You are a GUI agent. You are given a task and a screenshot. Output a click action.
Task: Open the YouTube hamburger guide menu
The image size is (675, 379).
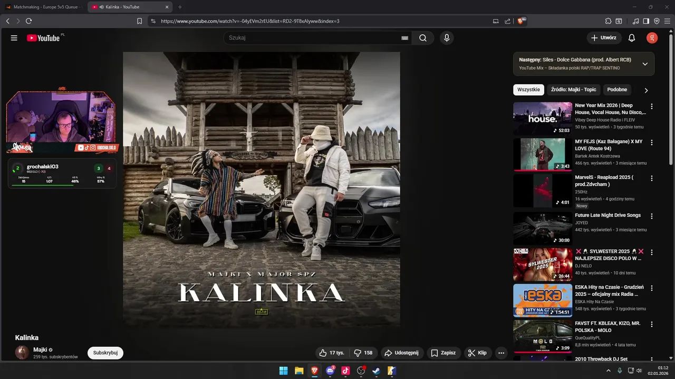coord(14,38)
